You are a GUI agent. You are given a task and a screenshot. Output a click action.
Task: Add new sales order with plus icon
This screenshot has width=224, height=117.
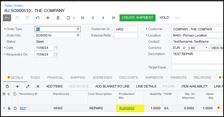click(x=48, y=18)
